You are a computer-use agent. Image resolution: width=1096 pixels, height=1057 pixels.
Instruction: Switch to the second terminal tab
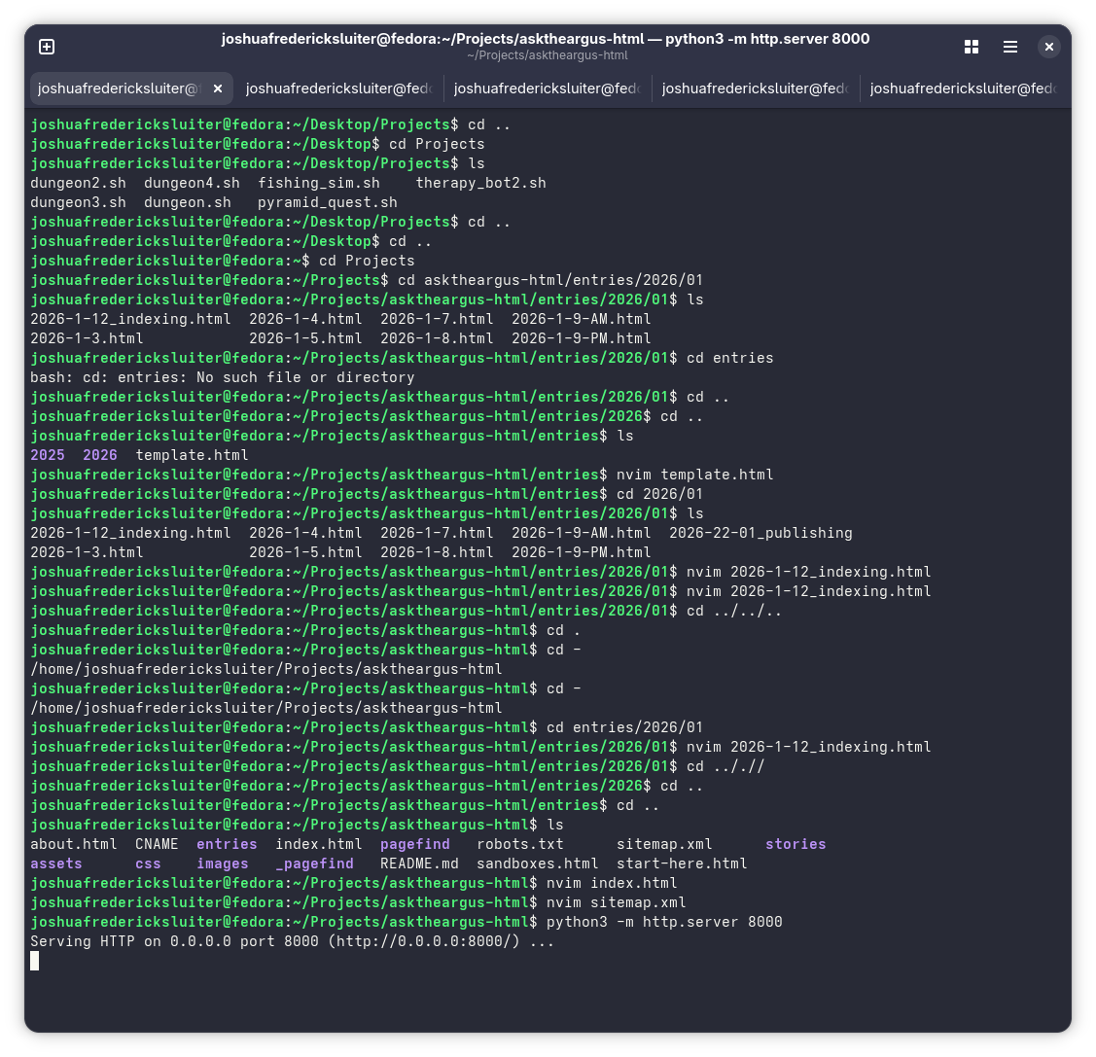[338, 88]
